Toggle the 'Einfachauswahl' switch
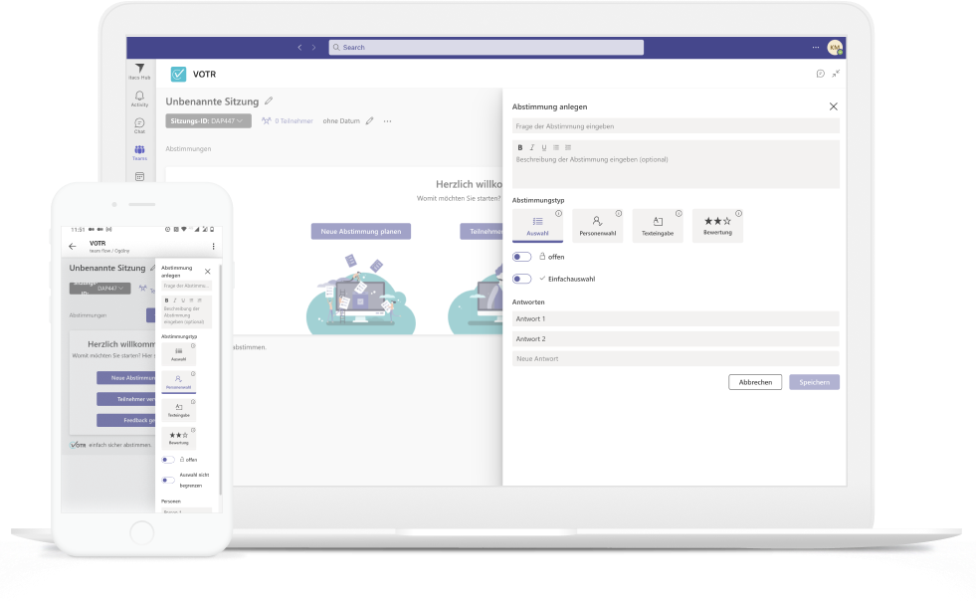Viewport: 977px width, 601px height. 521,279
